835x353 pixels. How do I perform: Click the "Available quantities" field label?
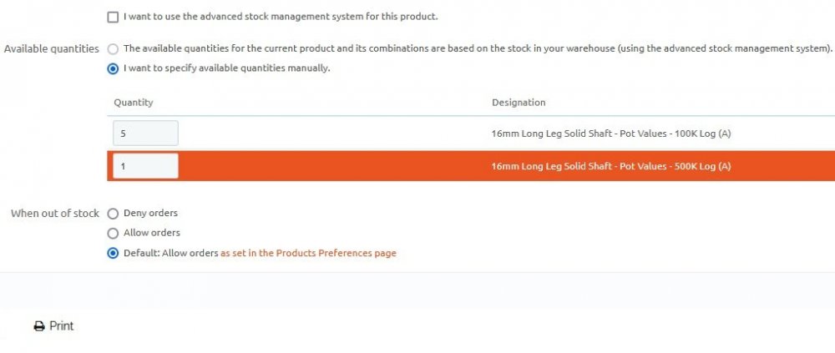52,49
